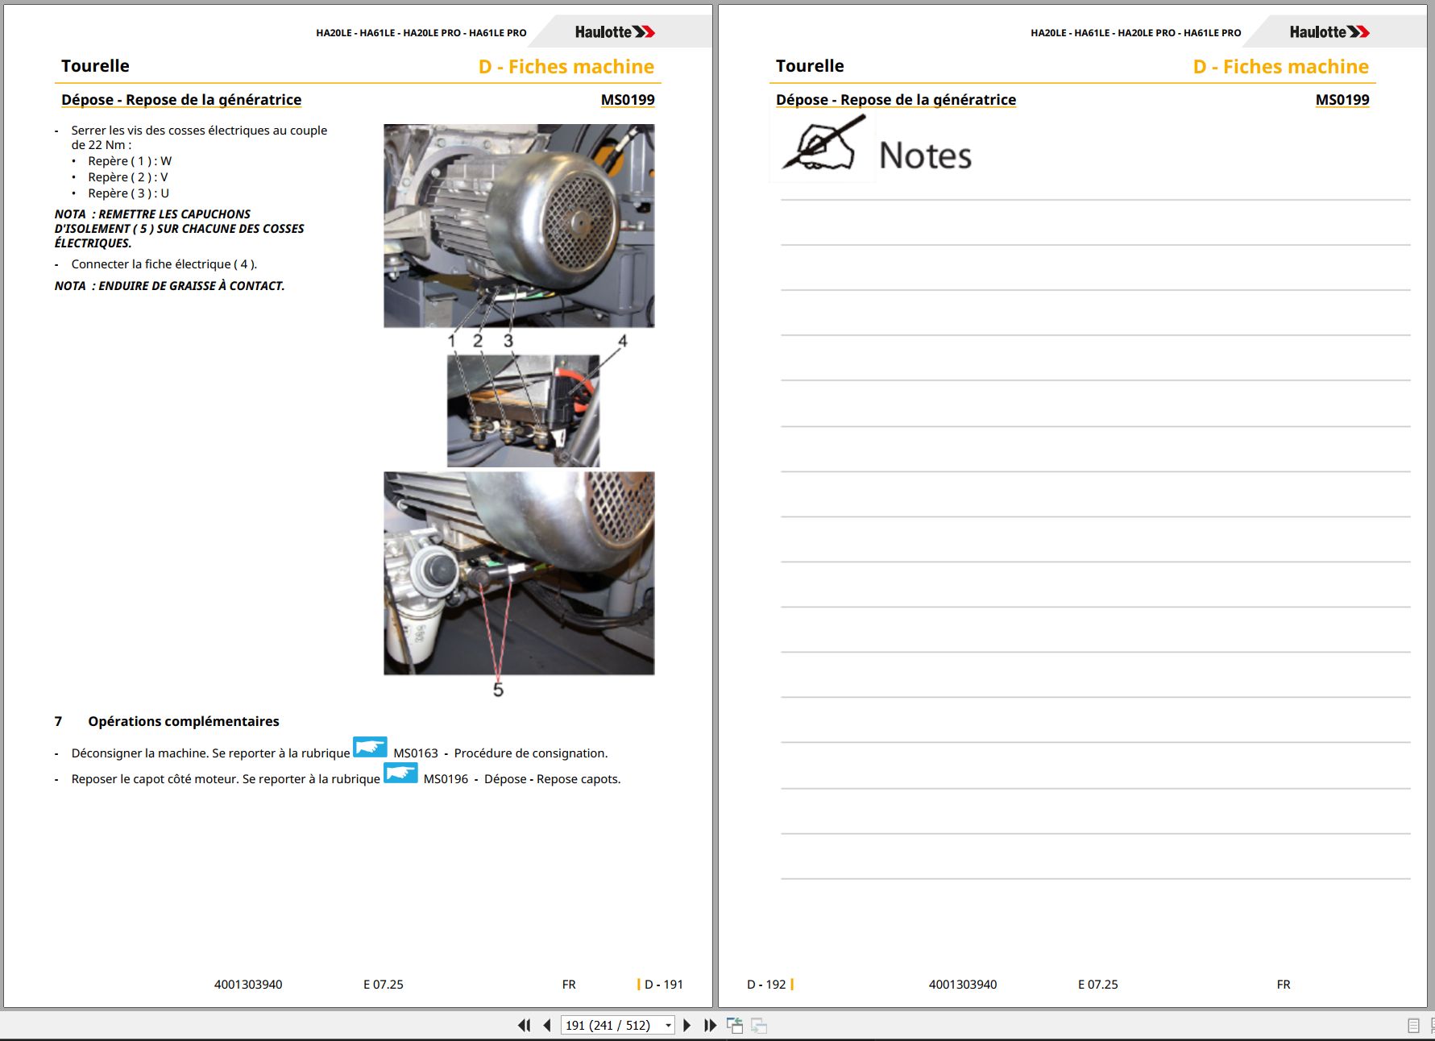Screen dimensions: 1435x1041
Task: Click the Haulotte logo on left page
Action: coord(615,32)
